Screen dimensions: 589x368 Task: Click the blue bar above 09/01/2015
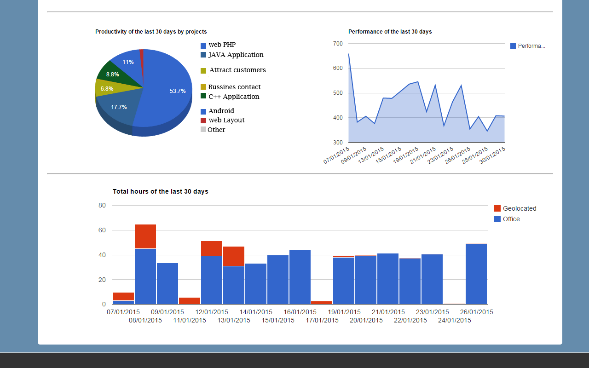(x=167, y=284)
